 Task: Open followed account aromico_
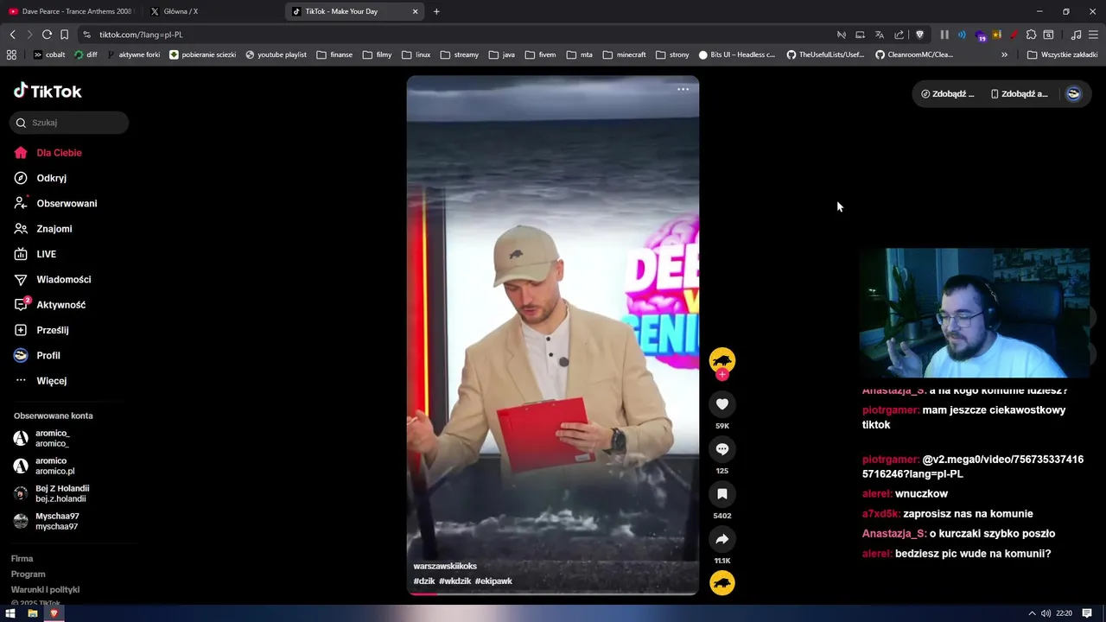point(52,438)
